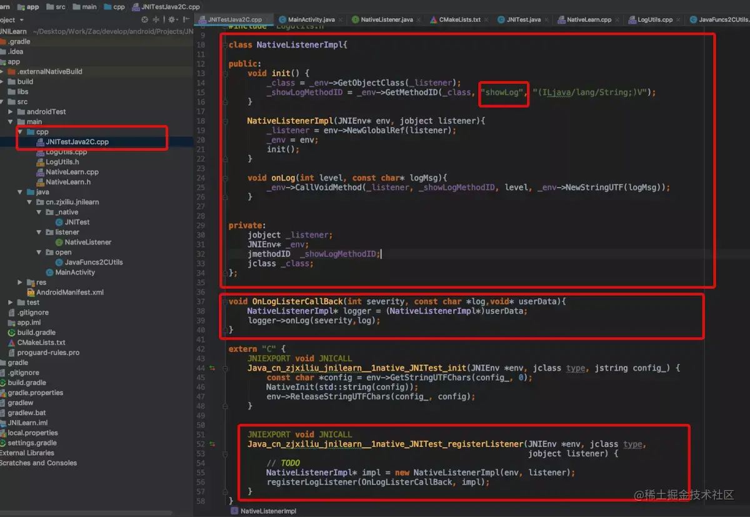Select the .idea folder in tree
The height and width of the screenshot is (517, 750).
pos(16,52)
